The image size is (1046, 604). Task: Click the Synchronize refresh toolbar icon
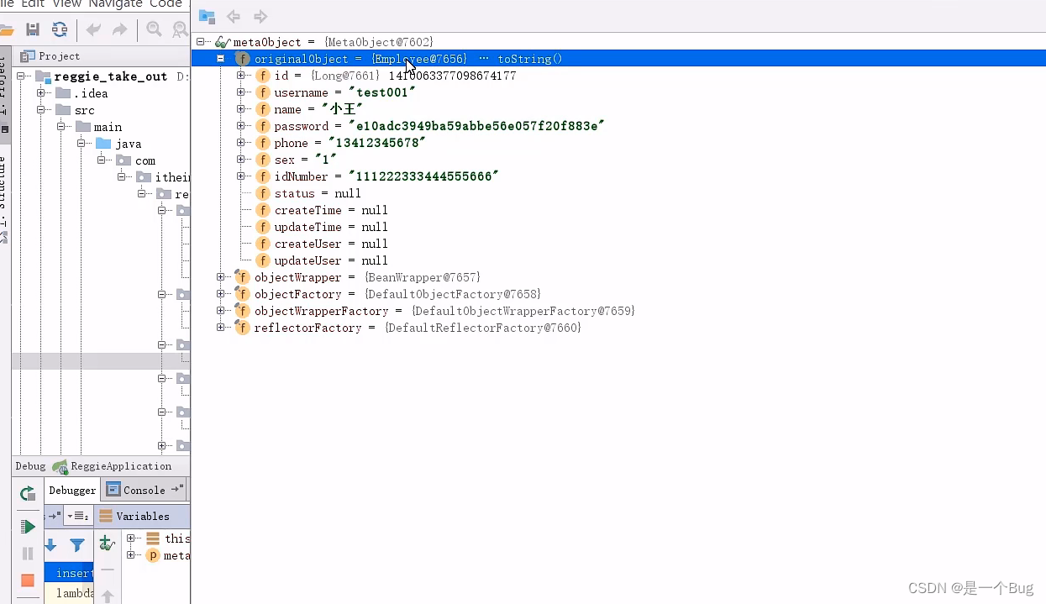pos(60,29)
